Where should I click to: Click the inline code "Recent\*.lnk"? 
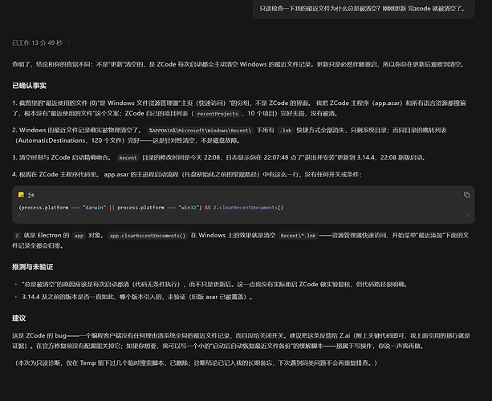pyautogui.click(x=298, y=236)
